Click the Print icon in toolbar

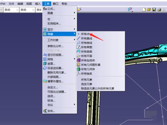tap(159, 10)
